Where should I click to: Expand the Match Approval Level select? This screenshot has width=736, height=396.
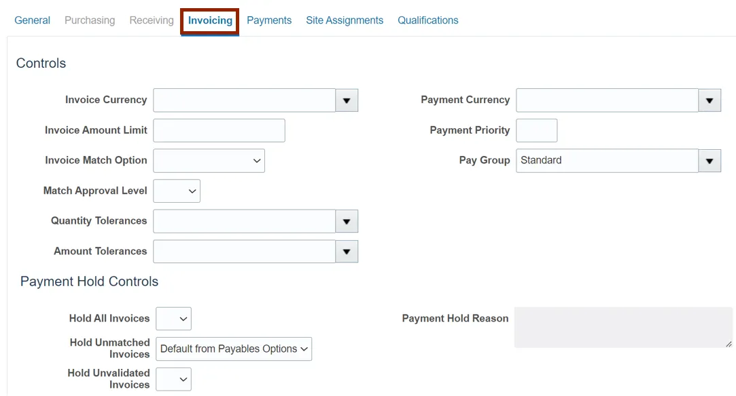[x=177, y=191]
